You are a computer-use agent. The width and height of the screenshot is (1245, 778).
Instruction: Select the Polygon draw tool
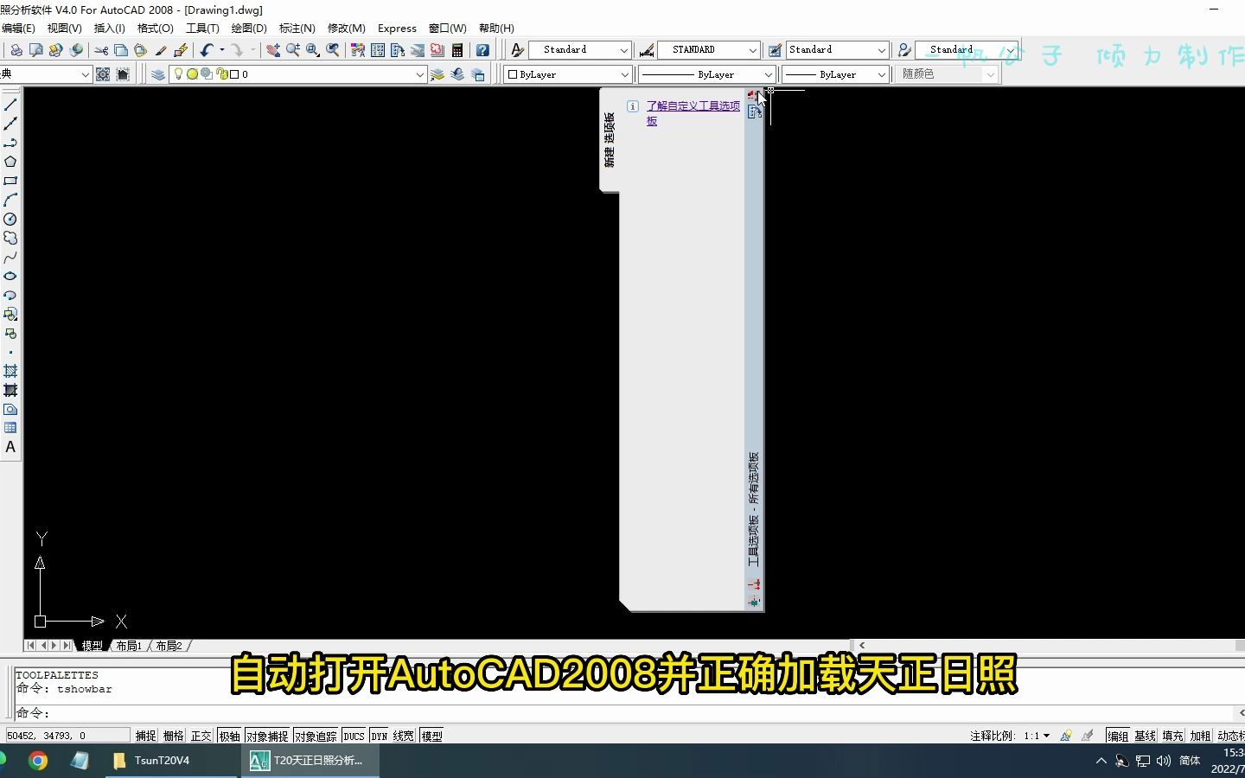tap(10, 162)
